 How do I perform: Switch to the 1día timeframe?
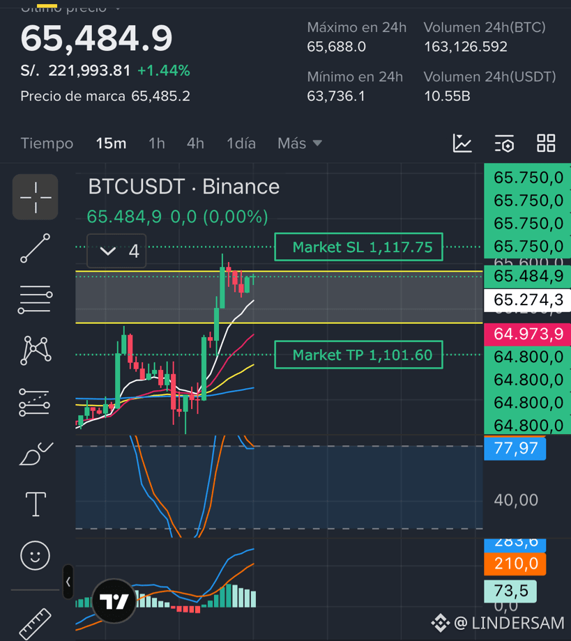(x=241, y=144)
